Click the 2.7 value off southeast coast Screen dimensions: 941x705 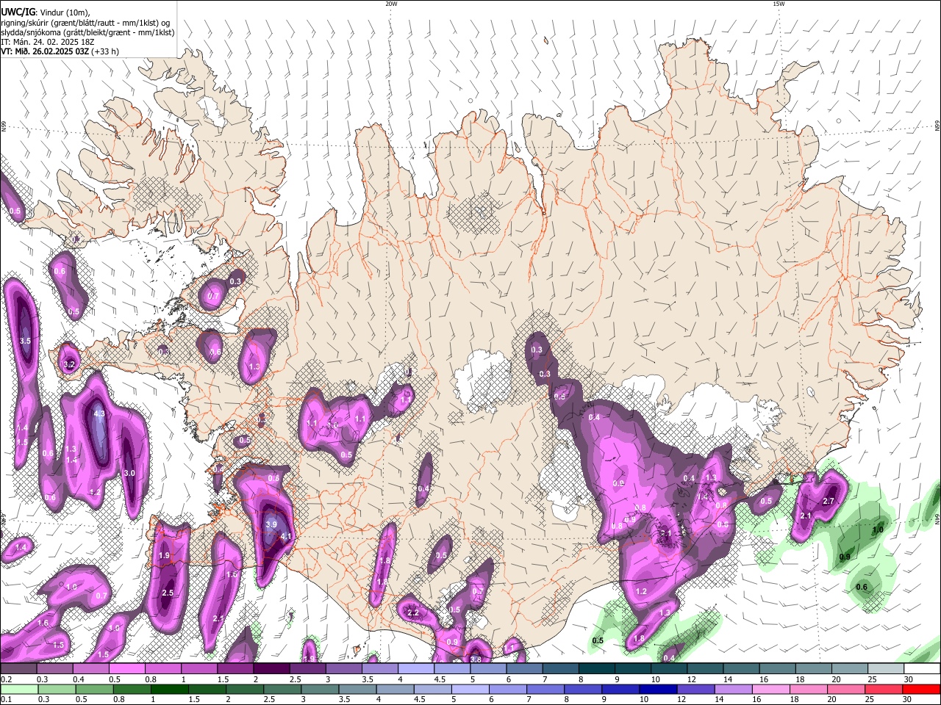click(829, 501)
